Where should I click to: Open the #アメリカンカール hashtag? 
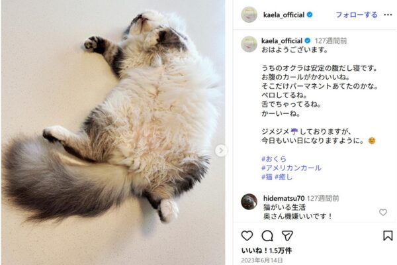coord(291,168)
